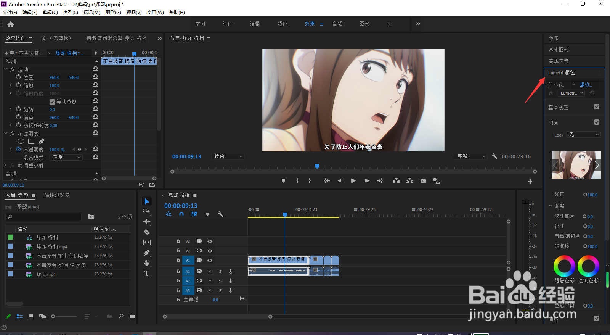Select the Type tool

pos(147,273)
